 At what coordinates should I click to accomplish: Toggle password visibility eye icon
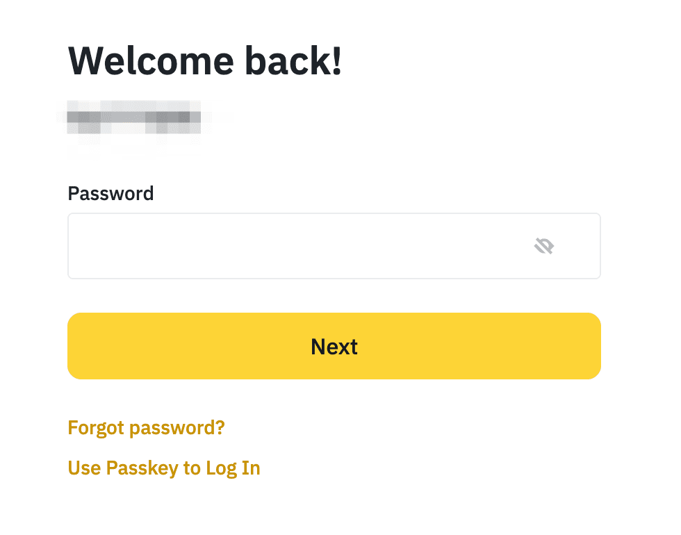click(544, 246)
